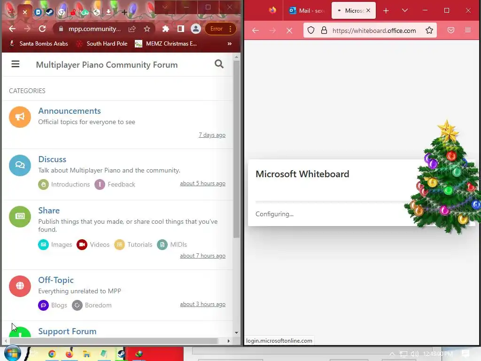Click the Firefox address bar URL
The width and height of the screenshot is (481, 361).
point(374,31)
